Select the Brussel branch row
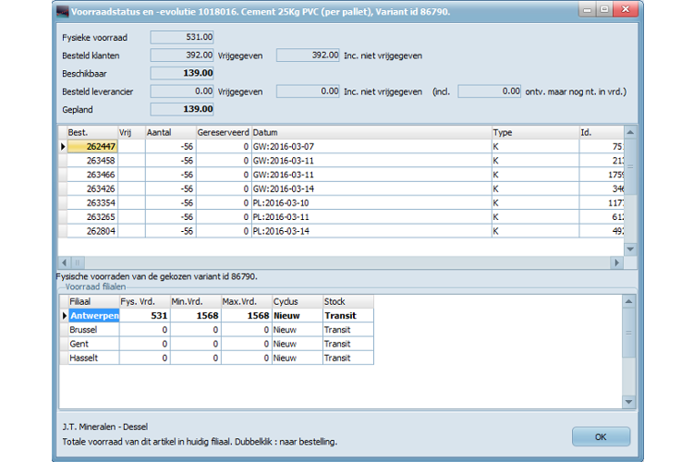Screen dimensions: 693x462 (217, 330)
